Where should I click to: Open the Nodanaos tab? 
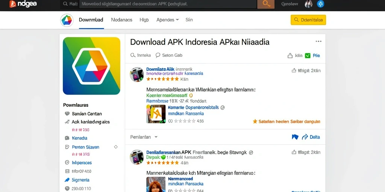122,20
